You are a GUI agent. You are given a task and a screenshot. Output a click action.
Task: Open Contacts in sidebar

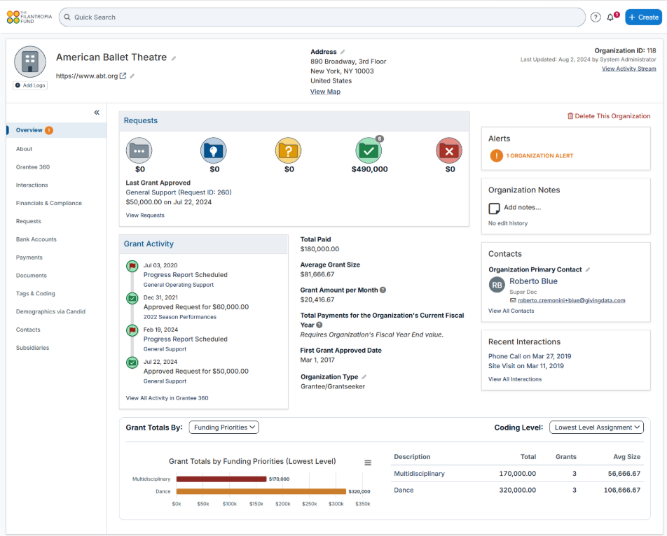click(x=28, y=330)
